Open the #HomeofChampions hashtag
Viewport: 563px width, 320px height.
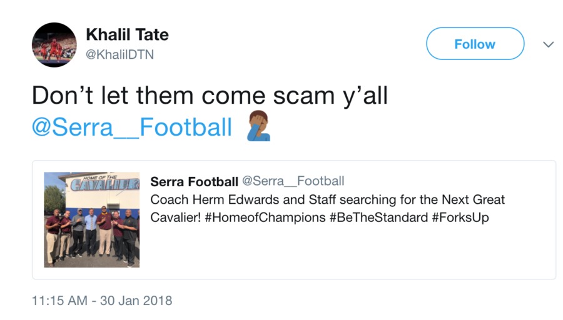click(265, 217)
